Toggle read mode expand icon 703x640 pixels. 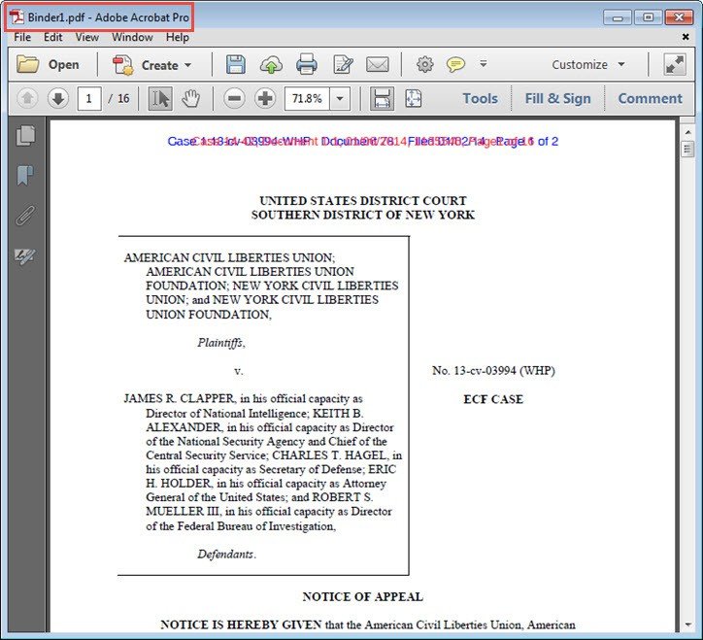click(674, 65)
